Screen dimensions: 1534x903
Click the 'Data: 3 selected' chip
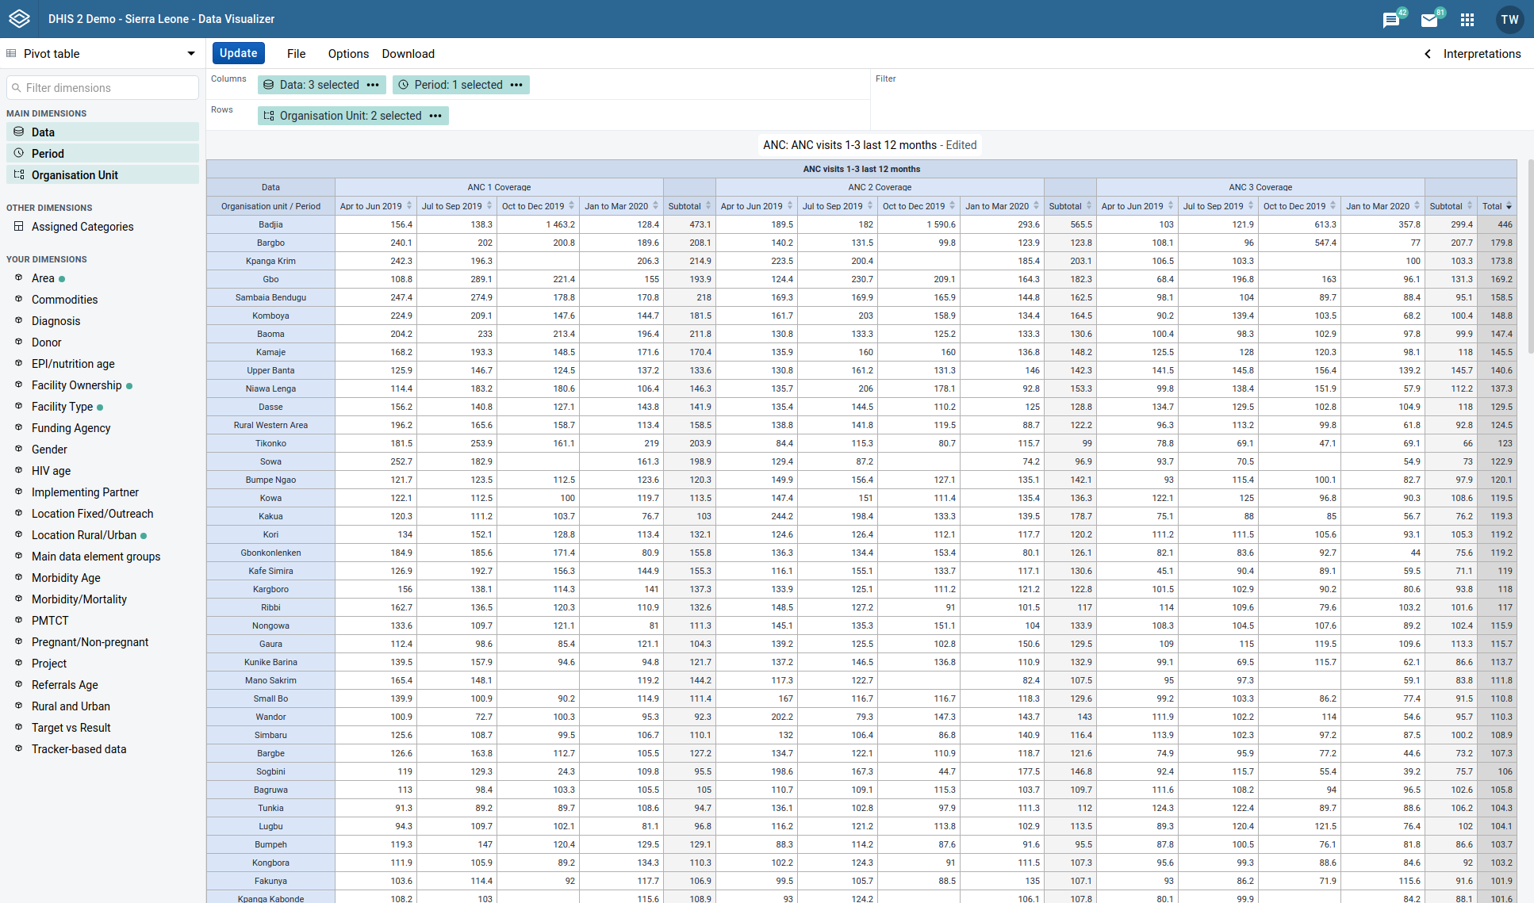320,85
